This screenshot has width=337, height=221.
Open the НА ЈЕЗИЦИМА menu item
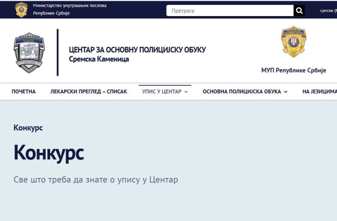(320, 92)
